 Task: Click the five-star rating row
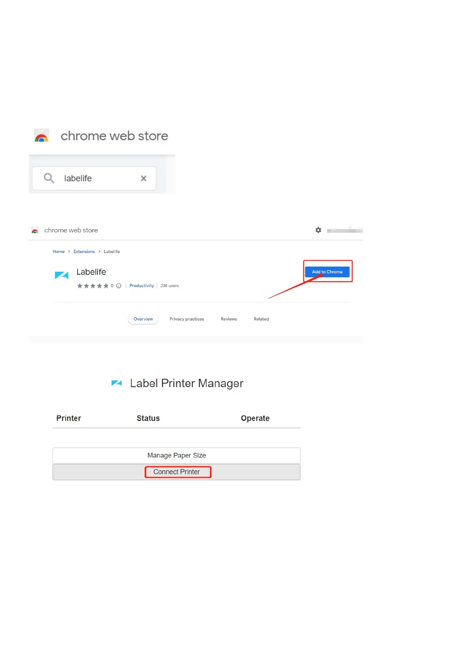[93, 286]
